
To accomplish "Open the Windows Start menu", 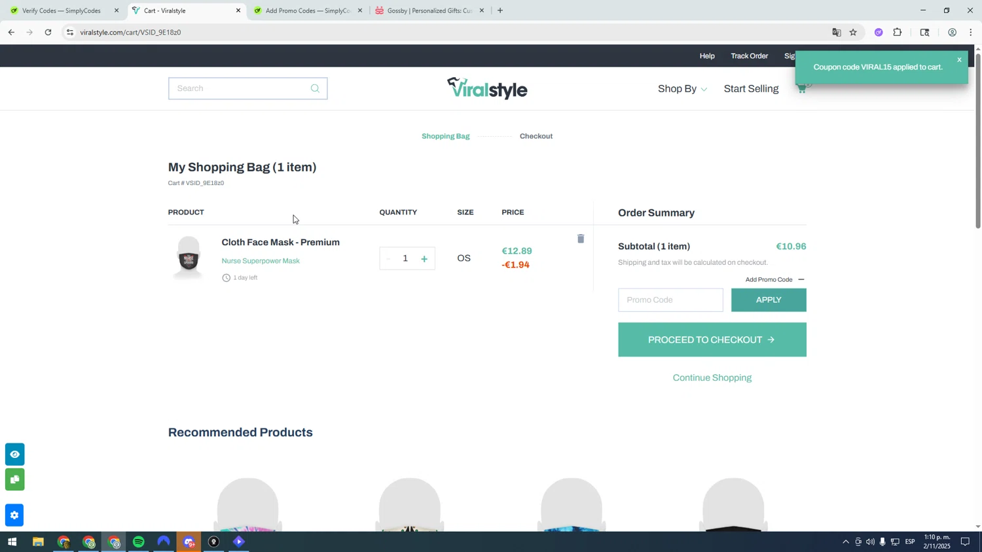I will click(11, 542).
